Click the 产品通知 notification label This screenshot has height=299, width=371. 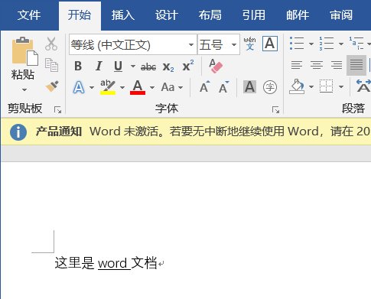pos(59,132)
